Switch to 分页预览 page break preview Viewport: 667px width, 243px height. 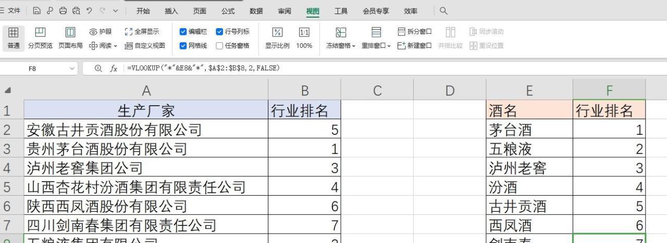[x=40, y=39]
